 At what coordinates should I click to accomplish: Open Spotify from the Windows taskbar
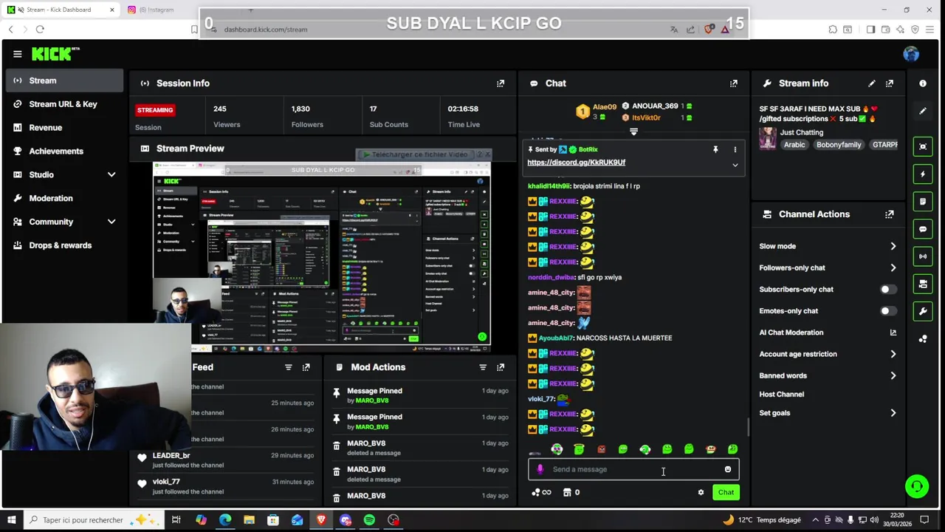tap(369, 520)
